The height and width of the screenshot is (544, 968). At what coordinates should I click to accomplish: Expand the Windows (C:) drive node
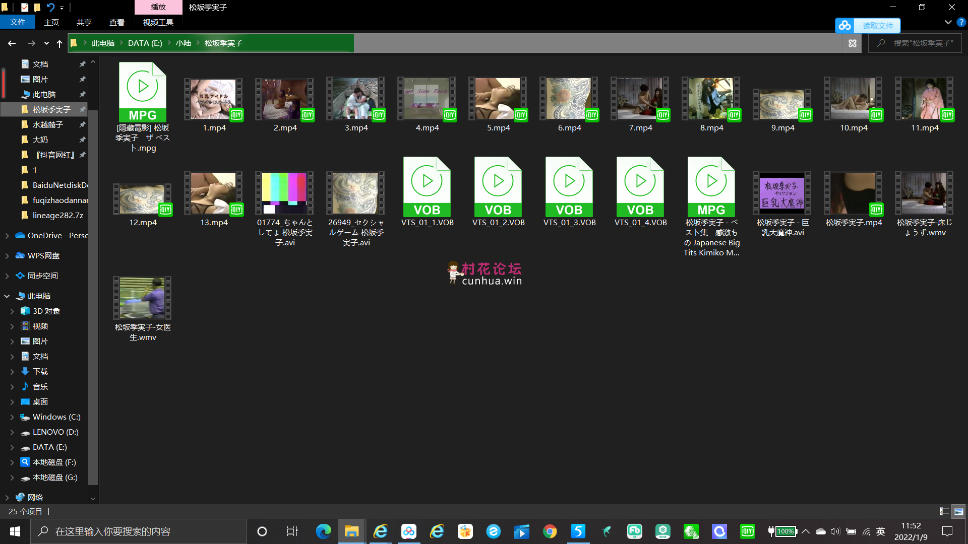(12, 417)
